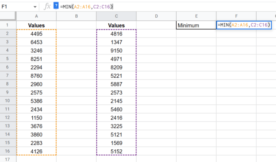Click the cell with value 3246
The image size is (276, 162).
[x=36, y=50]
